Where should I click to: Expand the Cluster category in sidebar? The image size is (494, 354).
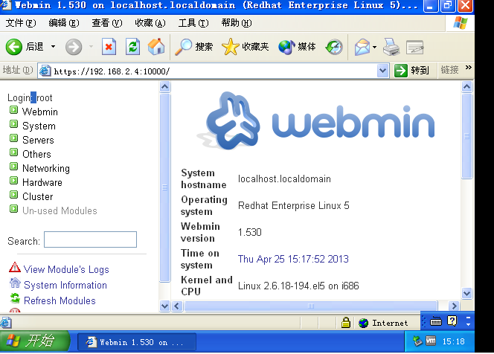[x=13, y=194]
